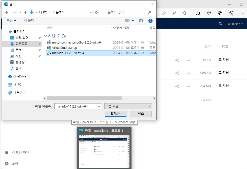247x169 pixels.
Task: Open Edge settings and more menu
Action: coord(242,13)
